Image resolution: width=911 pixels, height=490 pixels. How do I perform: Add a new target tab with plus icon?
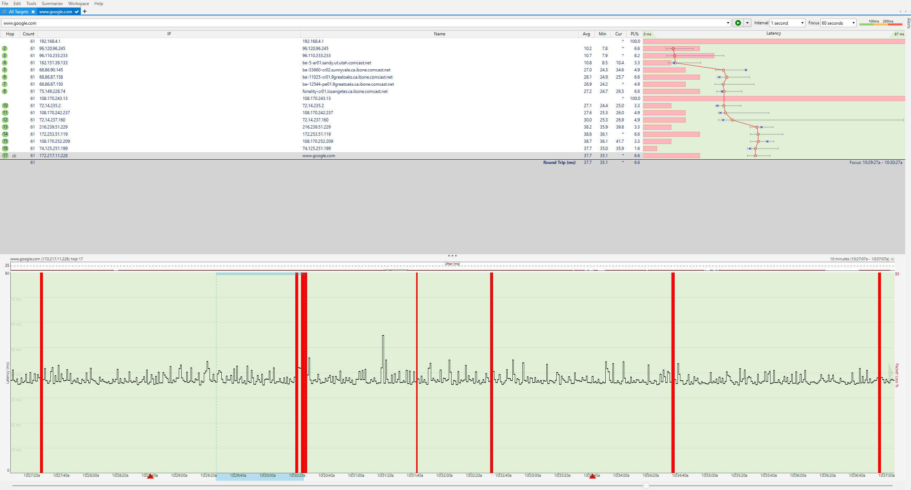(85, 11)
